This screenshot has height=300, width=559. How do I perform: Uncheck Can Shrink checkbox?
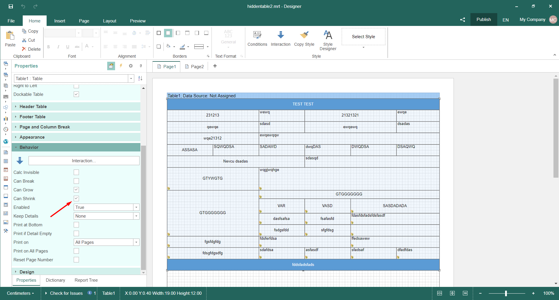coord(76,199)
